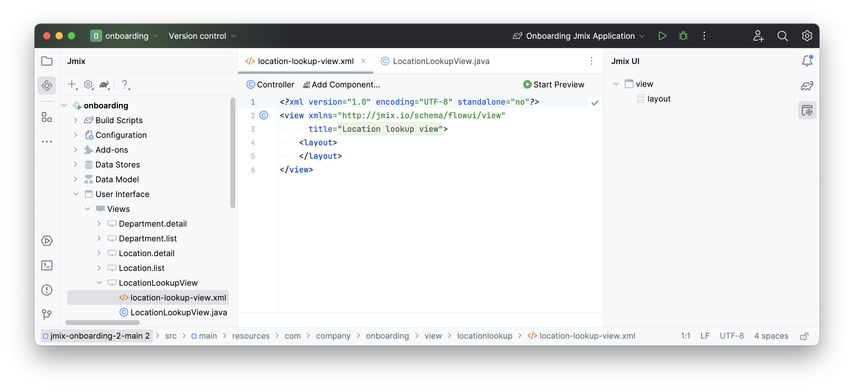This screenshot has height=391, width=854.
Task: Open the notifications bell icon
Action: [807, 61]
